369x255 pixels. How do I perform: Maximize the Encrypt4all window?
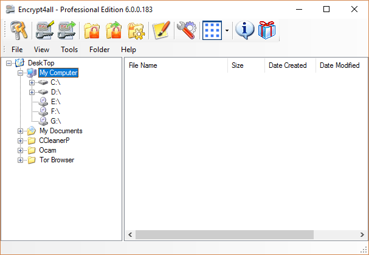click(x=326, y=9)
